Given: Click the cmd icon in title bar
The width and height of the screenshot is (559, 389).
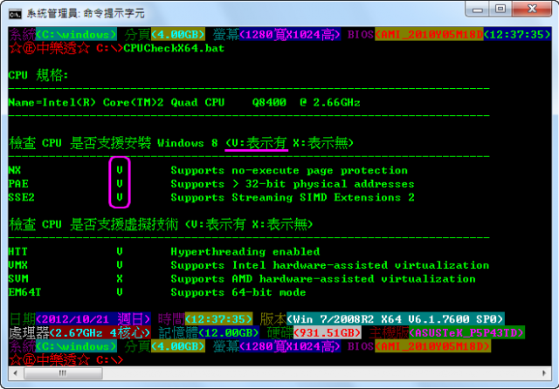Looking at the screenshot, I should click(15, 14).
